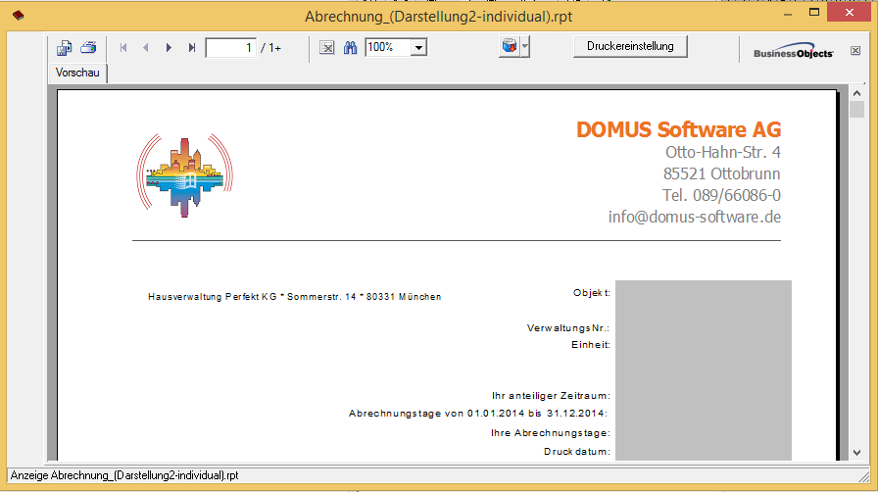Click the Abrechnungstage von 01.01.2014 line
Image resolution: width=878 pixels, height=492 pixels.
478,414
